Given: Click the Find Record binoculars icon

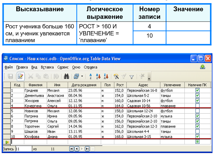Looking at the screenshot, I should (67, 76).
